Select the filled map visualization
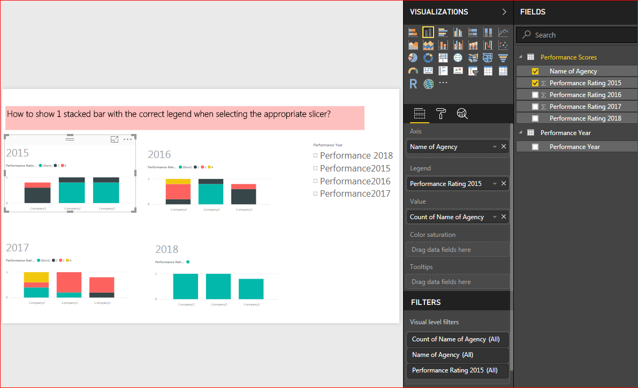The image size is (638, 388). click(473, 58)
